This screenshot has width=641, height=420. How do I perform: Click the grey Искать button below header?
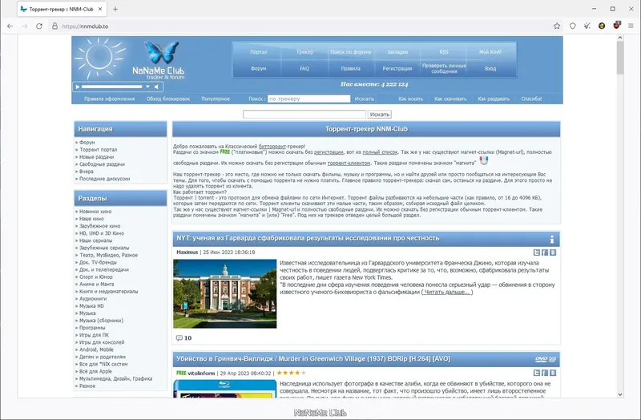pos(379,114)
